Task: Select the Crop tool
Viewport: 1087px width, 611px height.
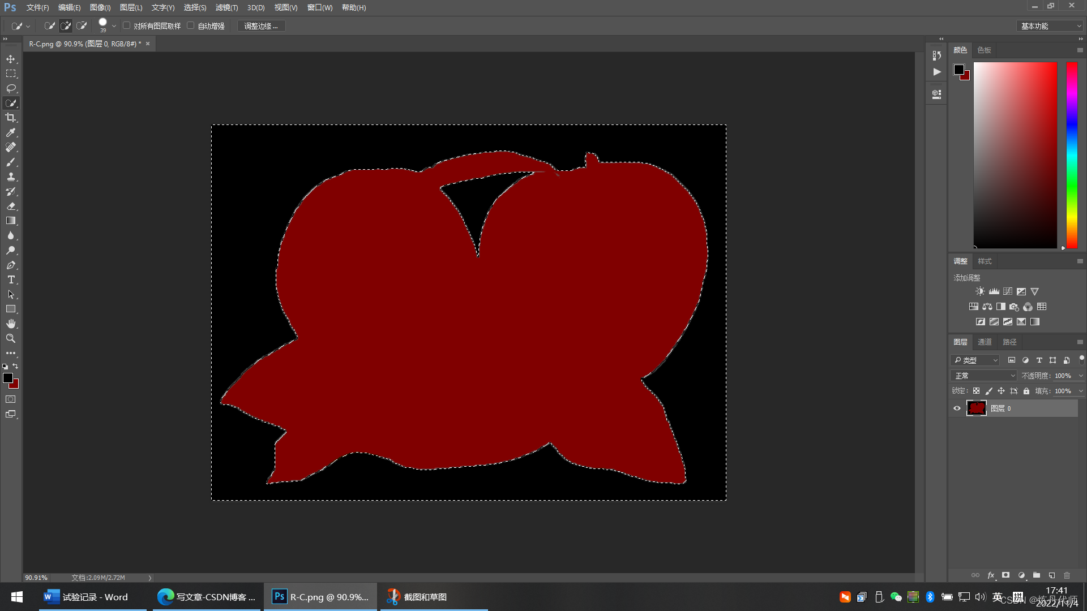Action: [x=11, y=118]
